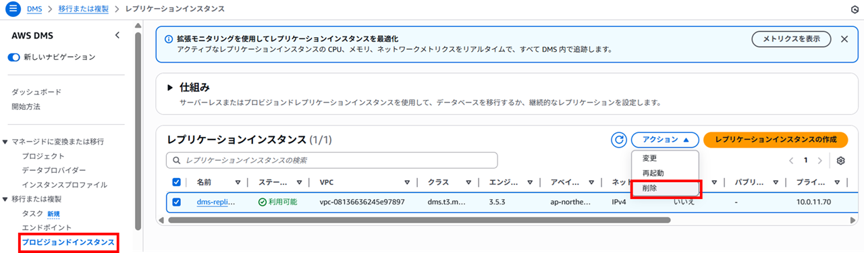Collapse the AWS DMS sidebar with chevron
This screenshot has height=253, width=864.
point(117,35)
